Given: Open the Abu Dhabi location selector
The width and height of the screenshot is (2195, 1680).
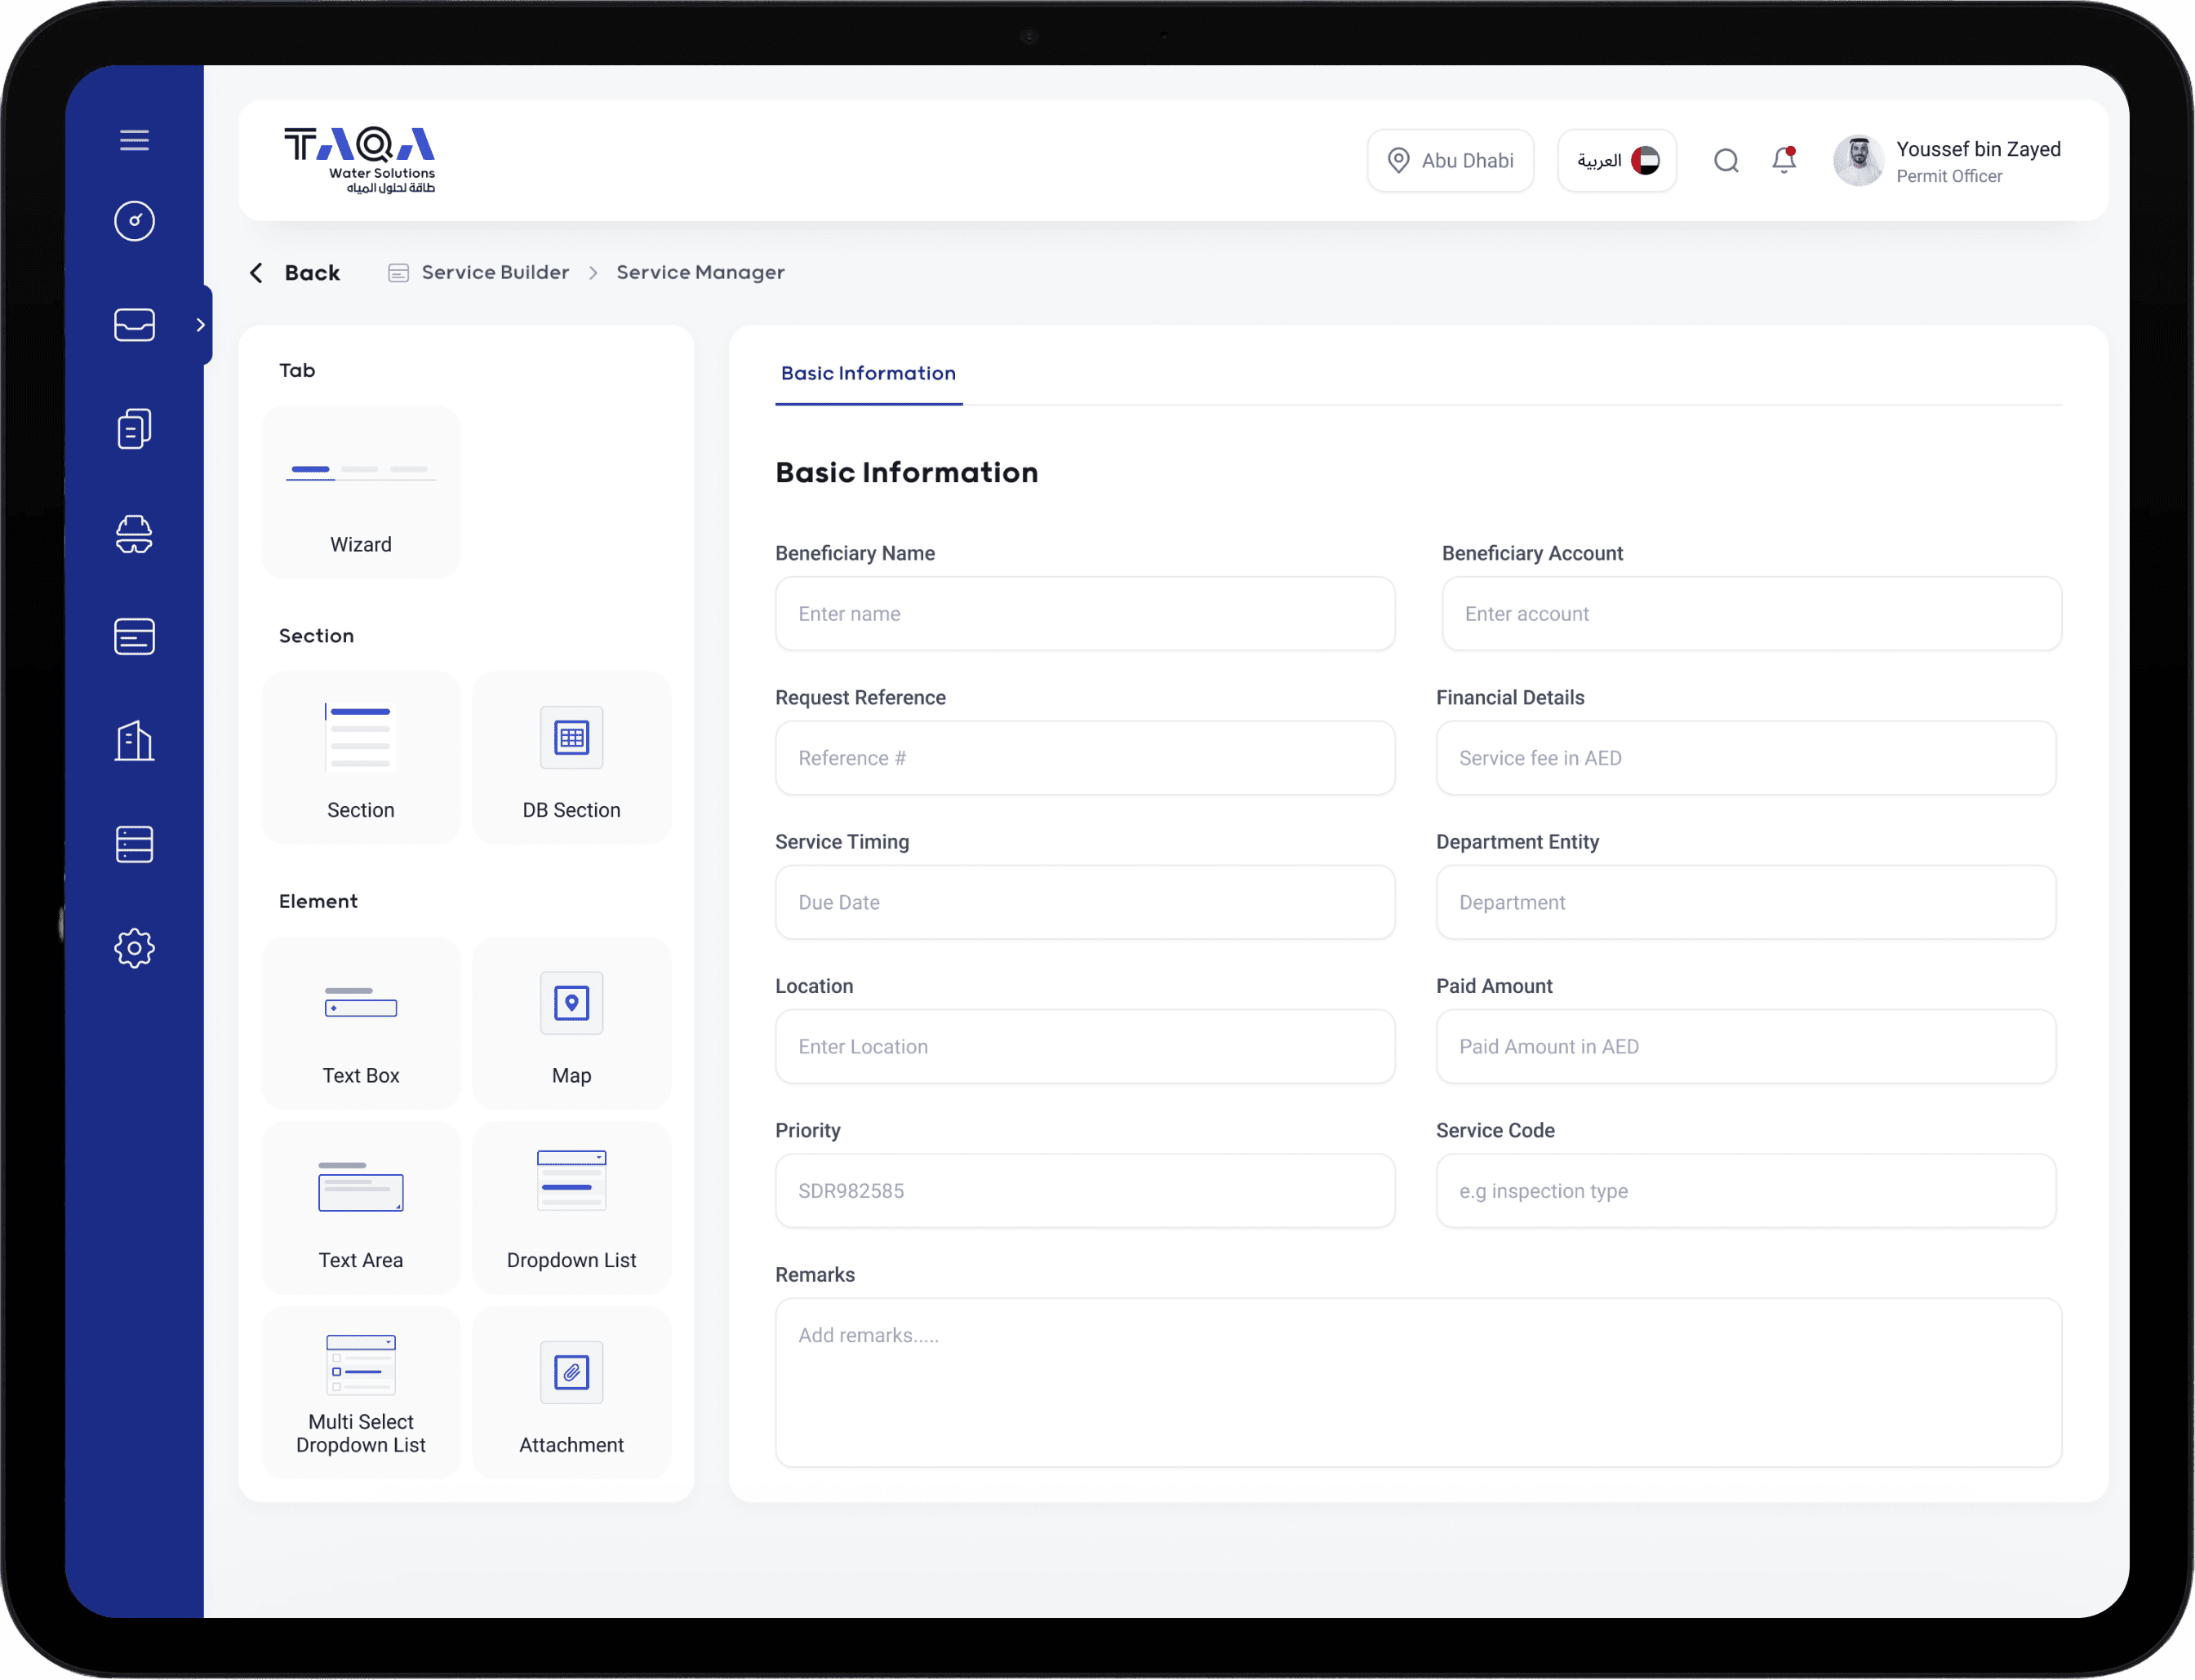Looking at the screenshot, I should (x=1450, y=161).
